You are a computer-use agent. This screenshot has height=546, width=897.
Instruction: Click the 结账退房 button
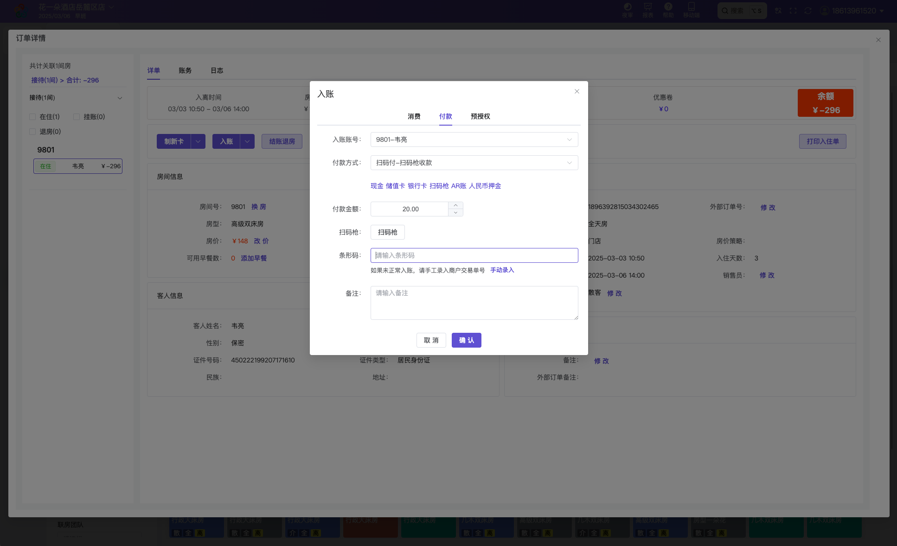(282, 141)
